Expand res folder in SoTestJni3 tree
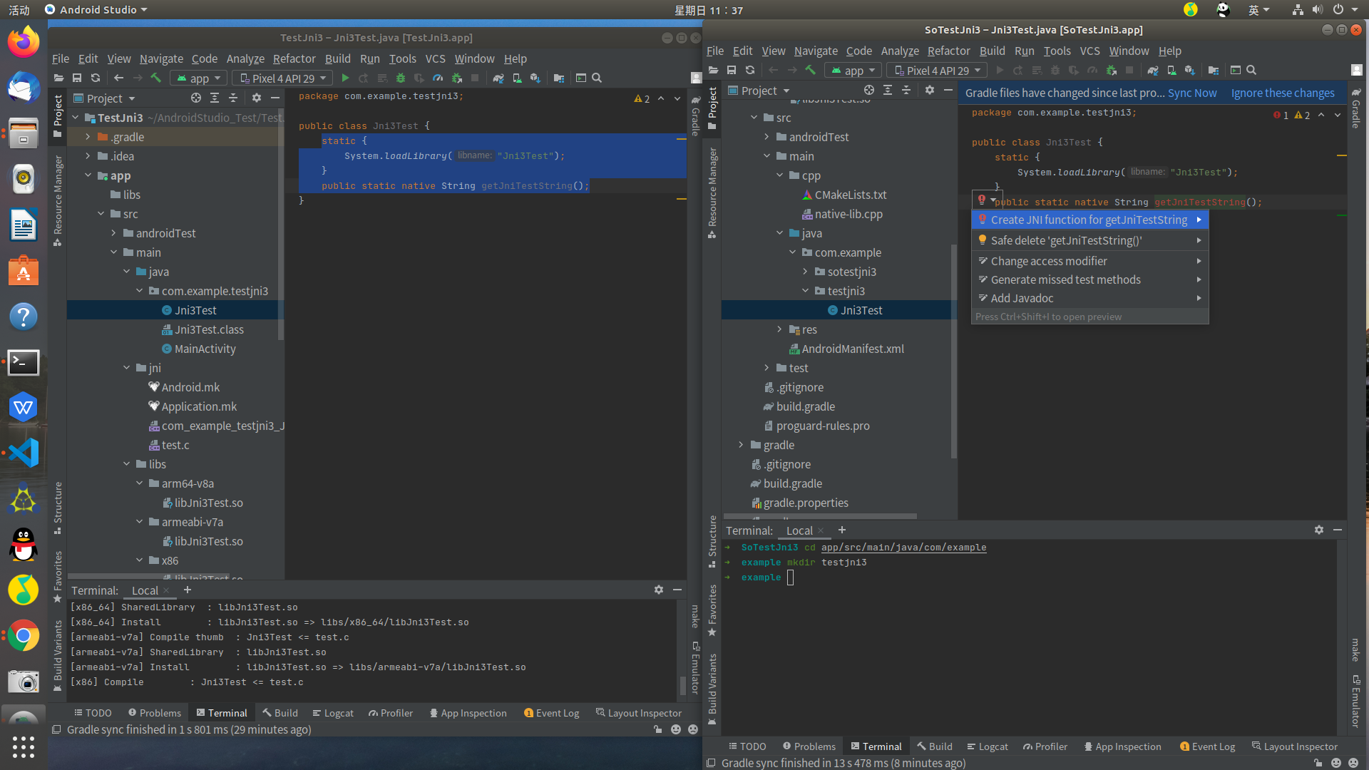 (x=779, y=329)
